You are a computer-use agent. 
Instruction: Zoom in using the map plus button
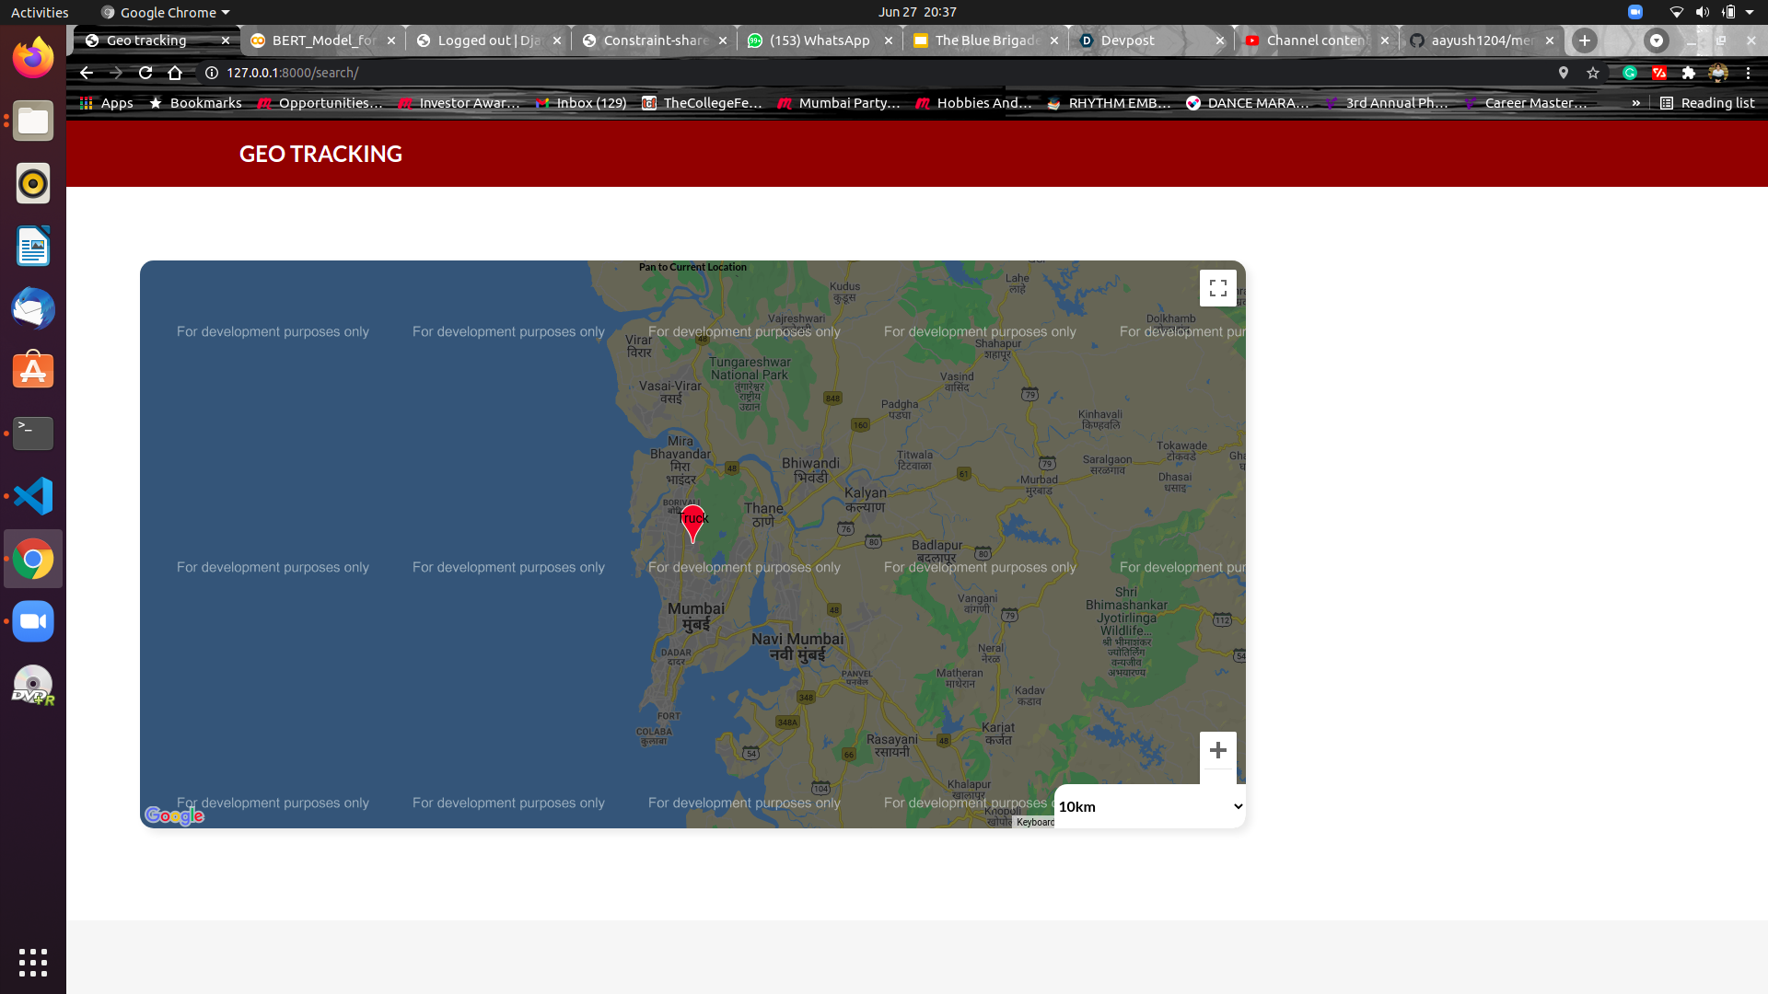click(x=1217, y=750)
